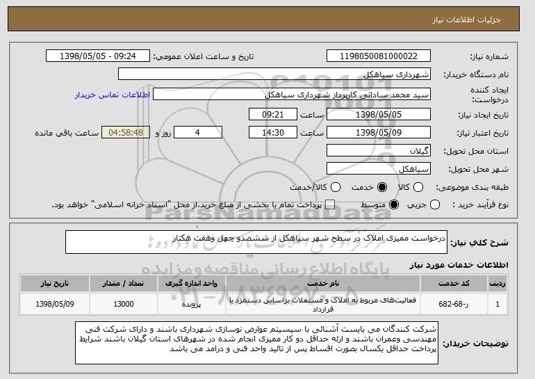The width and height of the screenshot is (535, 379).
Task: Choose the جزیی purchase type radio
Action: 435,205
